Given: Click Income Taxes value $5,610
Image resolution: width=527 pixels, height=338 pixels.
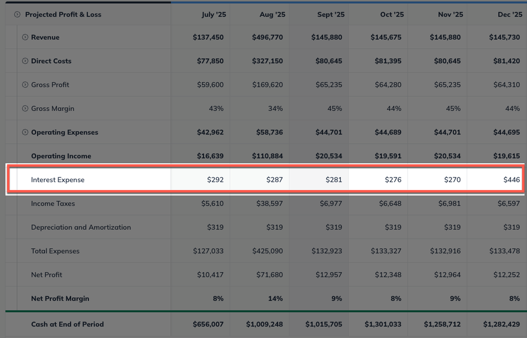Looking at the screenshot, I should pos(212,203).
